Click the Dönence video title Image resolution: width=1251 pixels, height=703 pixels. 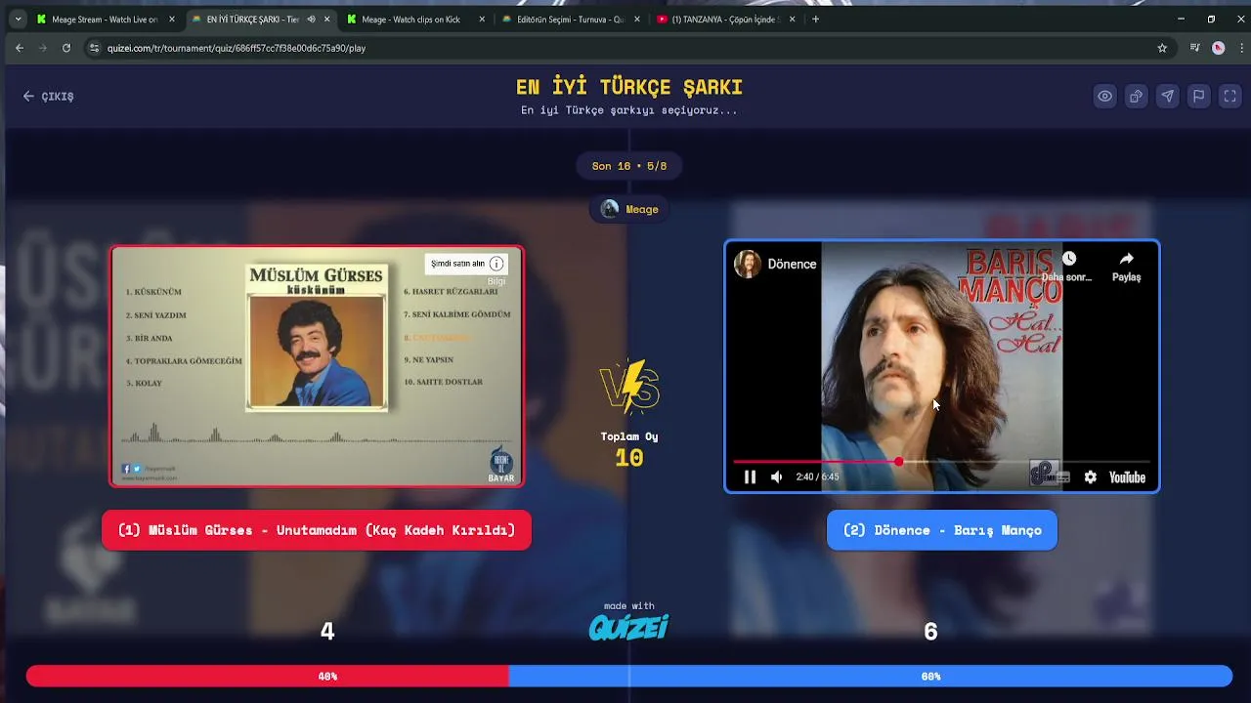792,264
